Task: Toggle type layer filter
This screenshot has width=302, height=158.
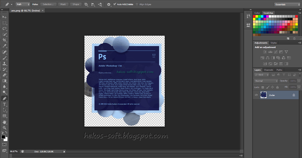Action: click(x=284, y=75)
